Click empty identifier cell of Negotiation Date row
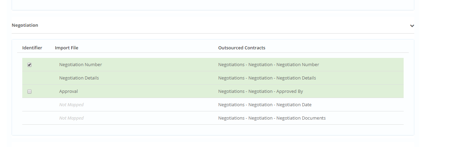This screenshot has height=147, width=454. coord(29,105)
